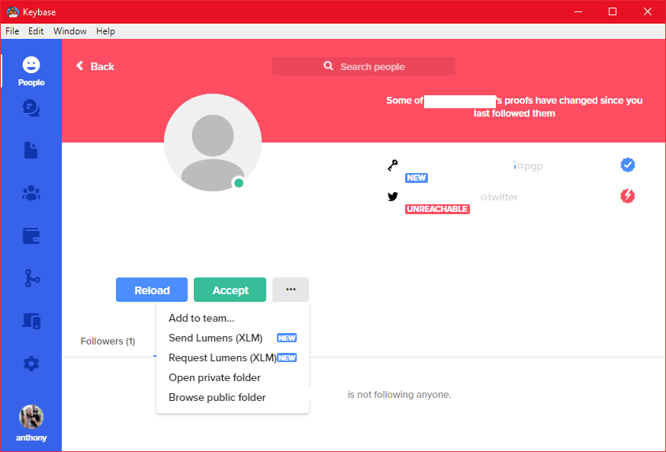666x452 pixels.
Task: Open the Teams icon in sidebar
Action: click(x=31, y=193)
